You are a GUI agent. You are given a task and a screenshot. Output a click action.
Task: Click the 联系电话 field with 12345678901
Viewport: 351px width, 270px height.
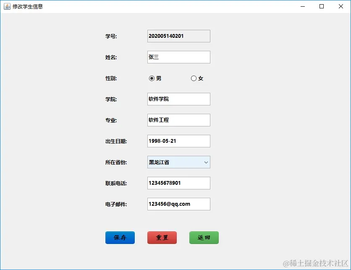178,183
